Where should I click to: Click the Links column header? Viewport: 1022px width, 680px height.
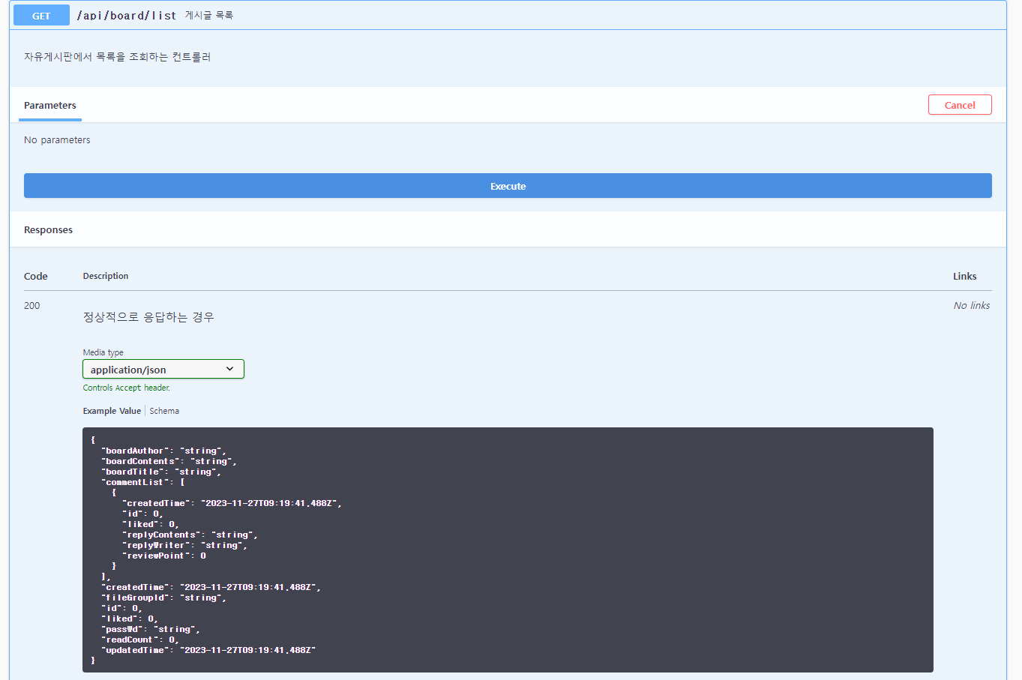[965, 277]
